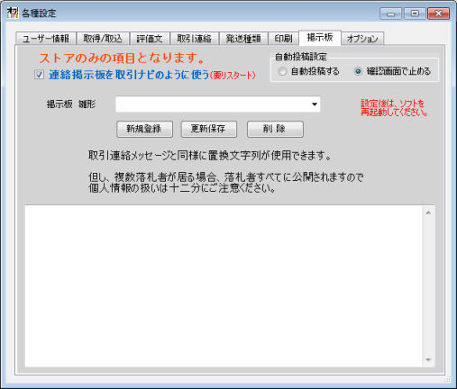
Task: Click the app icon in the title bar
Action: [13, 13]
